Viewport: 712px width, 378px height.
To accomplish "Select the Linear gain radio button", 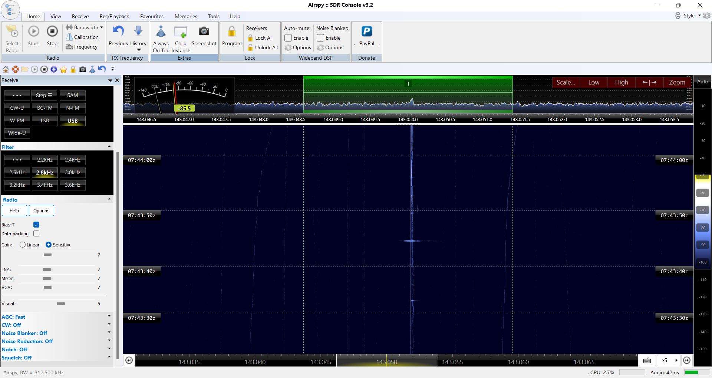I will (23, 245).
